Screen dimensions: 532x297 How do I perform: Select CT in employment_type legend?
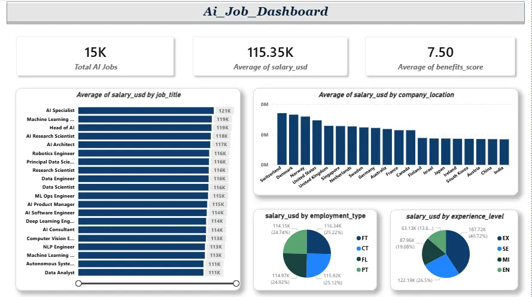point(362,248)
